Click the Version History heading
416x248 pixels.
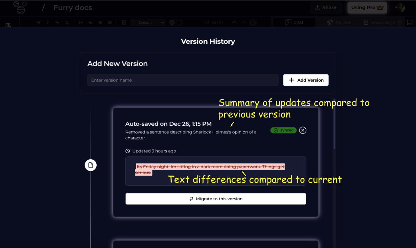pos(208,41)
